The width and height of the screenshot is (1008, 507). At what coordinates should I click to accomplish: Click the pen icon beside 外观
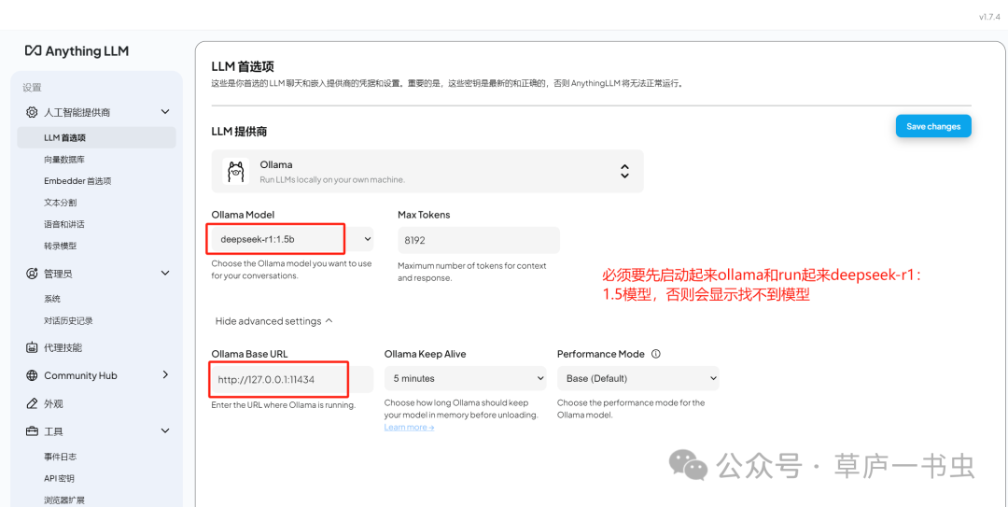tap(32, 403)
